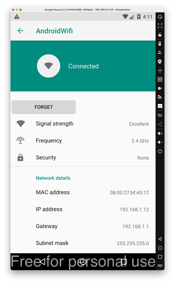Tap the sidebar recent apps square

click(x=160, y=257)
